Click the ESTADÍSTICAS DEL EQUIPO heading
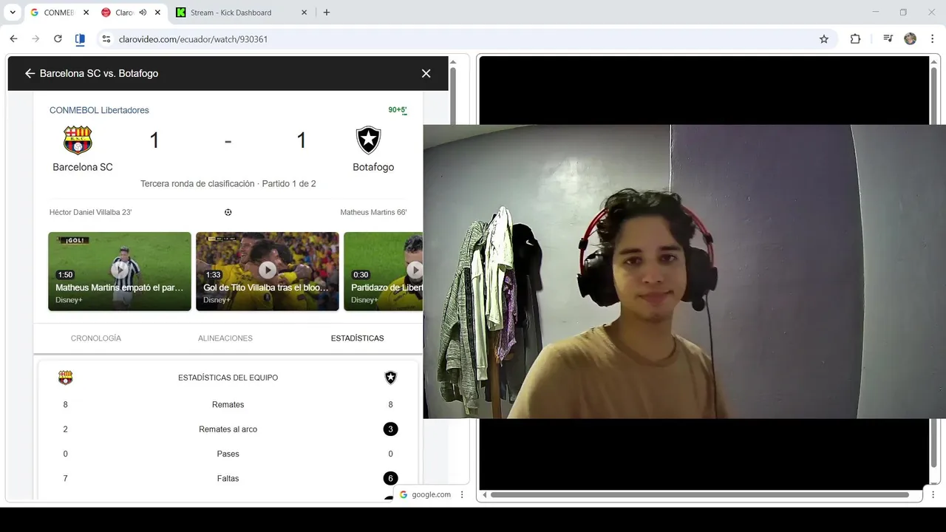The image size is (946, 532). point(228,378)
